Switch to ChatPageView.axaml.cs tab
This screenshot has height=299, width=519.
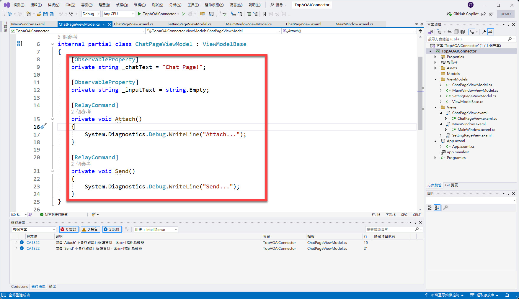pos(133,24)
